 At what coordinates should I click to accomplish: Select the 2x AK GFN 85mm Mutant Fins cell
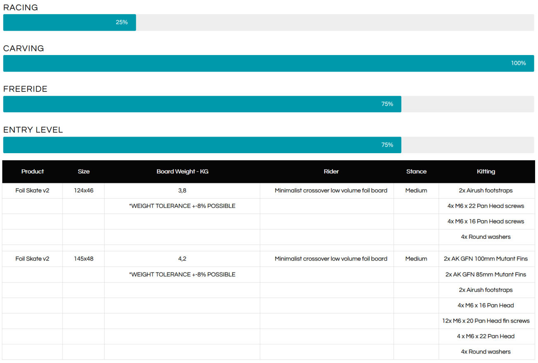point(486,275)
